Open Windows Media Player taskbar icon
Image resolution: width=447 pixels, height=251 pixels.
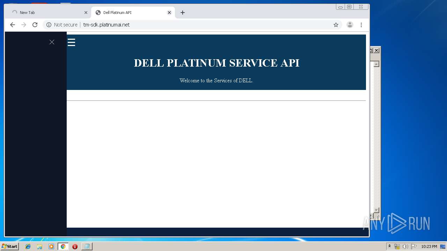tap(51, 246)
